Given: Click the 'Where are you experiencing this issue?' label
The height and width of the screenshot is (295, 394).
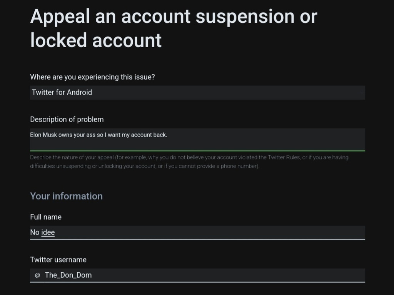Looking at the screenshot, I should coord(92,77).
